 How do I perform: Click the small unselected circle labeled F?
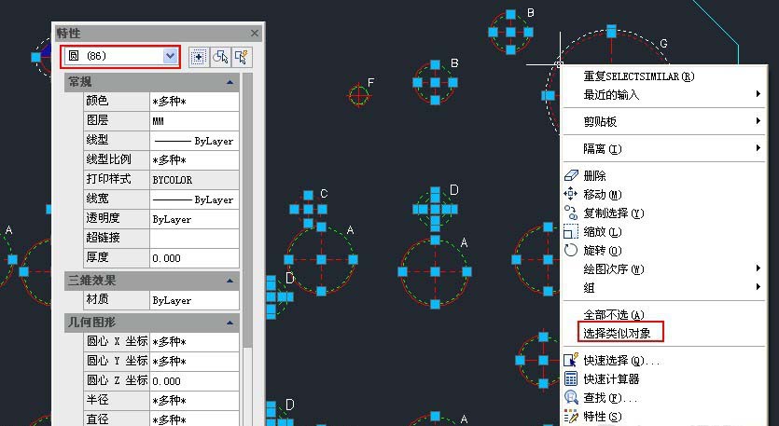tap(358, 95)
